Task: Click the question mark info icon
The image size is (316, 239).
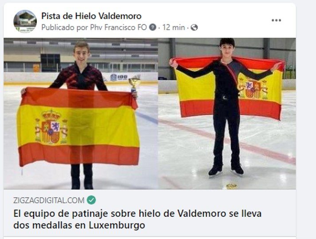Action: point(152,27)
